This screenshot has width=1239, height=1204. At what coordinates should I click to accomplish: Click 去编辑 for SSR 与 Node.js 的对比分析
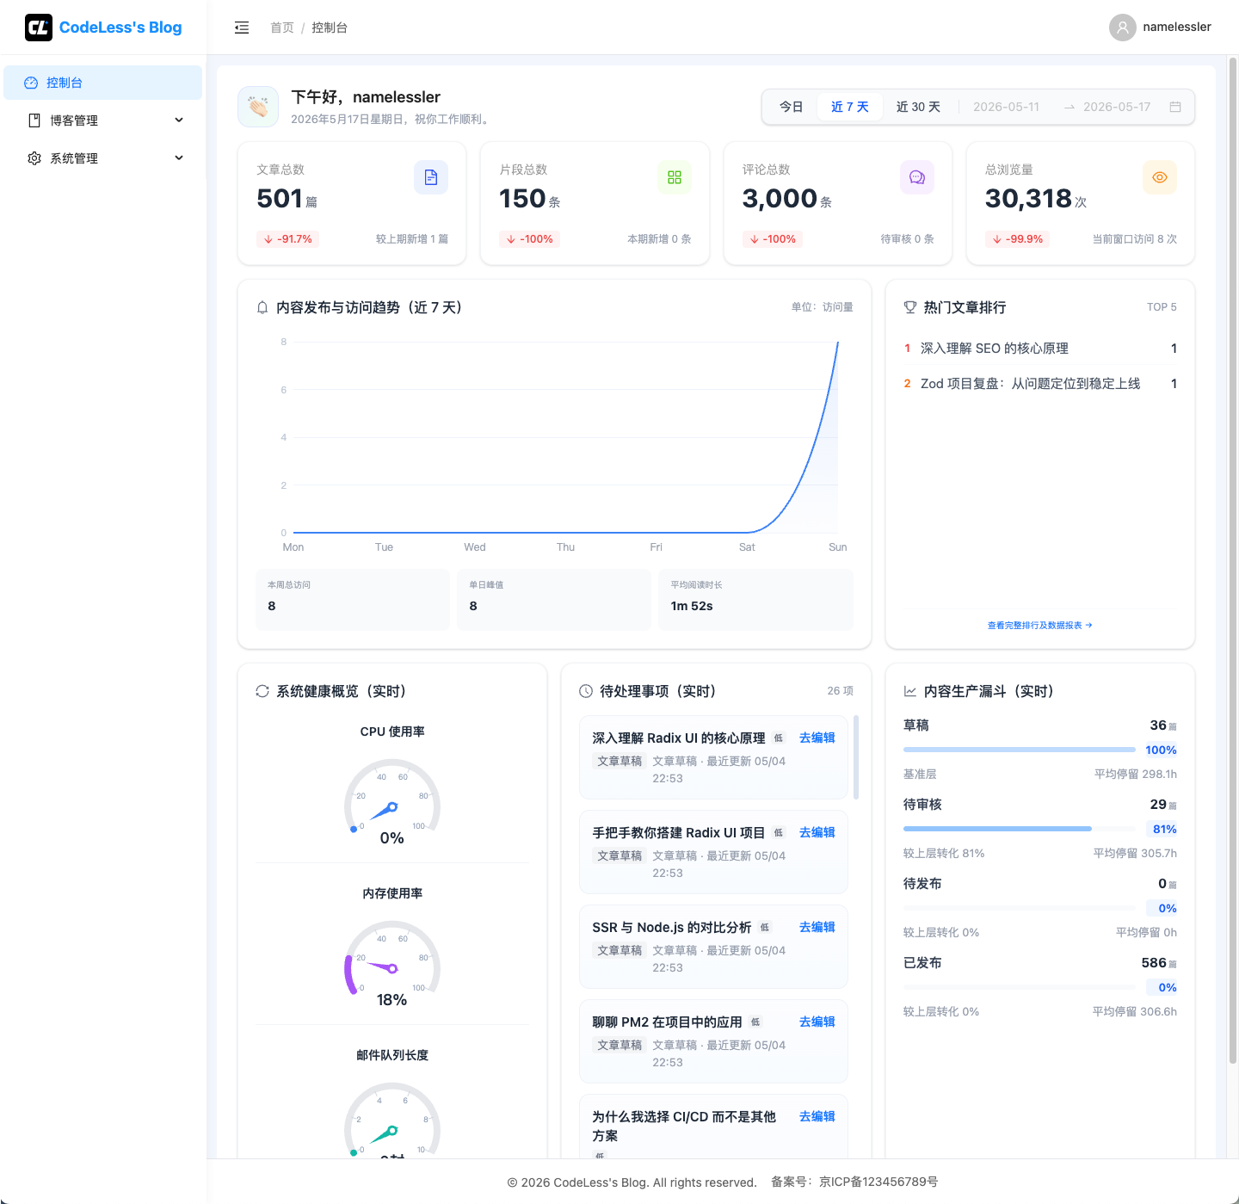817,927
